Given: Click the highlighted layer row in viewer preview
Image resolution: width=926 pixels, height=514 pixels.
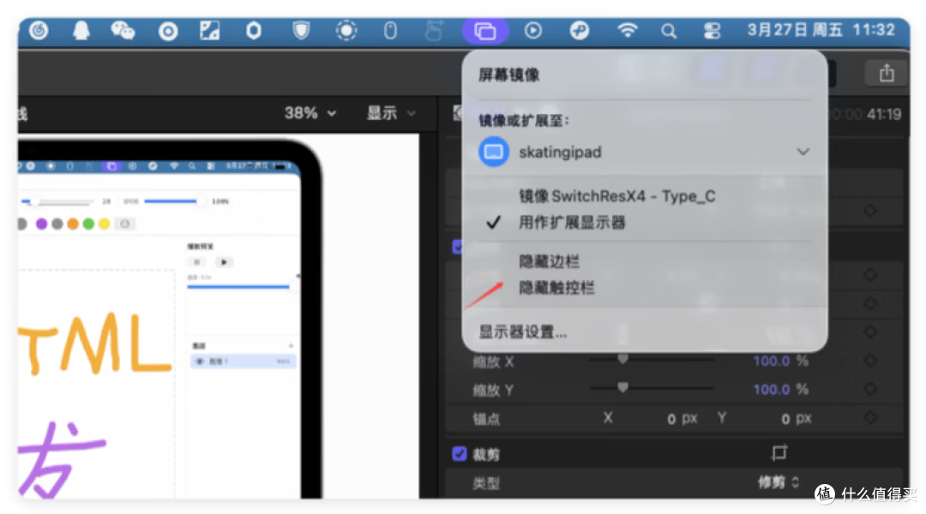Looking at the screenshot, I should click(x=243, y=362).
